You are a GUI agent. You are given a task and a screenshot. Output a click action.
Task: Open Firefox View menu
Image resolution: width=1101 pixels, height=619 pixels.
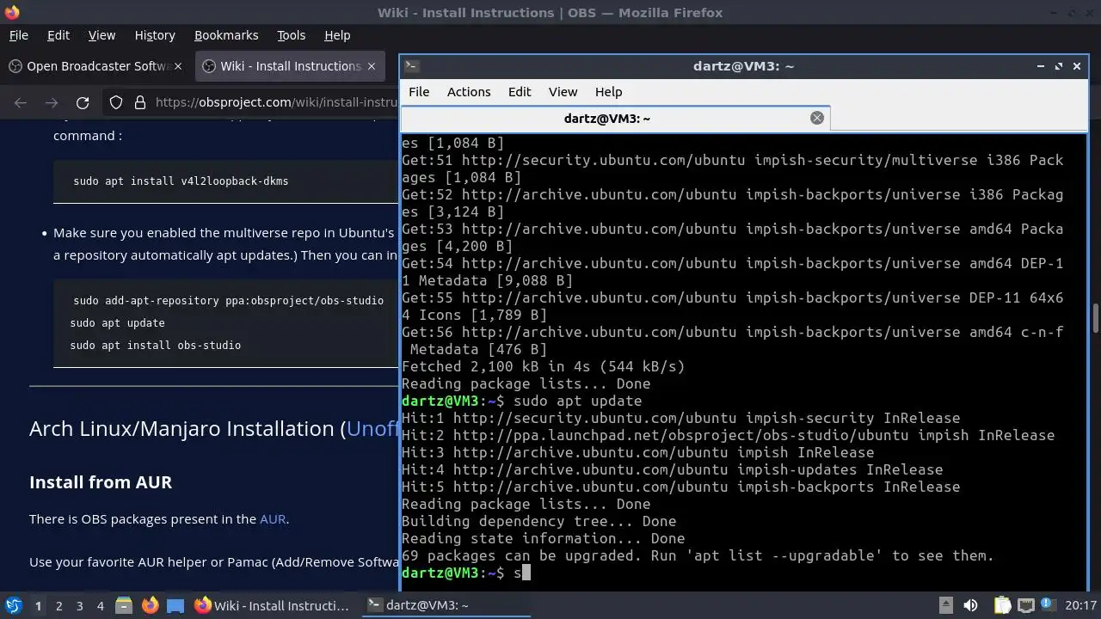click(x=101, y=35)
